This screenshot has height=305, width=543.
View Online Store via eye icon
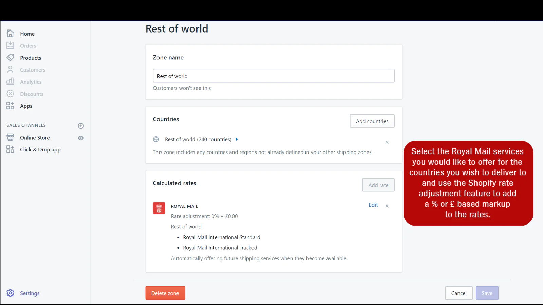coord(81,138)
